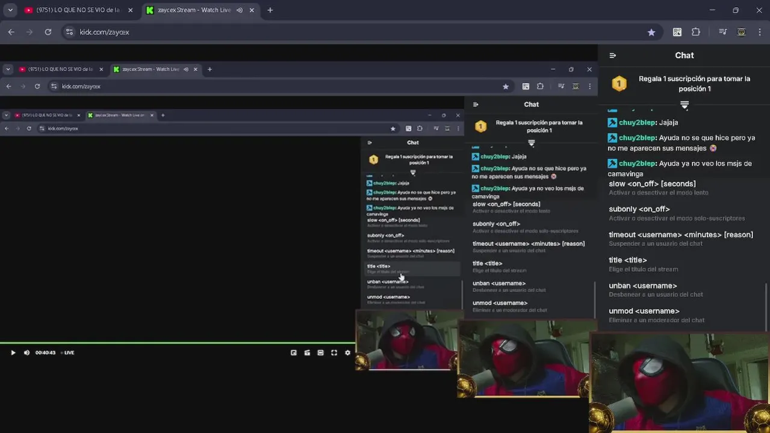Collapse Chat panel in innermost nested window
770x433 pixels.
pos(370,143)
